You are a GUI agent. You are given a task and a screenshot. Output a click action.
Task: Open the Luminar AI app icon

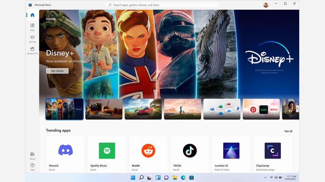(x=231, y=151)
